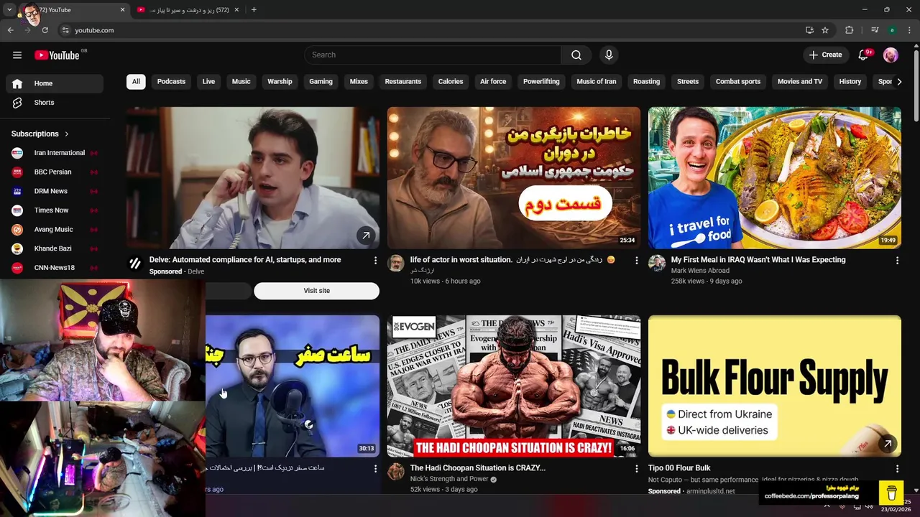This screenshot has height=517, width=920.
Task: Select the All filter chip
Action: (x=136, y=82)
